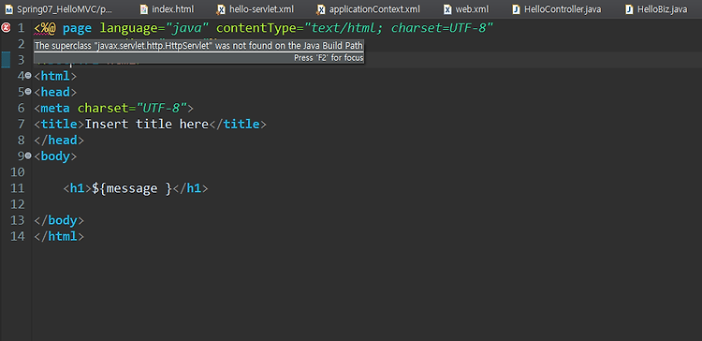The width and height of the screenshot is (702, 341).
Task: Click the HelloBiz.java file icon
Action: coord(630,9)
